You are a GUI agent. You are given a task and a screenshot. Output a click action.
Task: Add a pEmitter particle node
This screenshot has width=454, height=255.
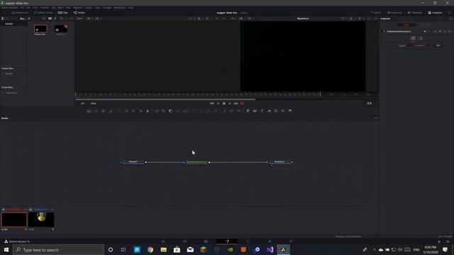[224, 111]
